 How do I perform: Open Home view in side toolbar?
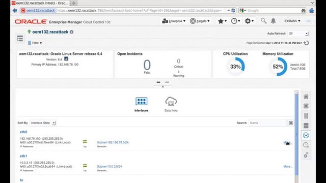(x=306, y=97)
